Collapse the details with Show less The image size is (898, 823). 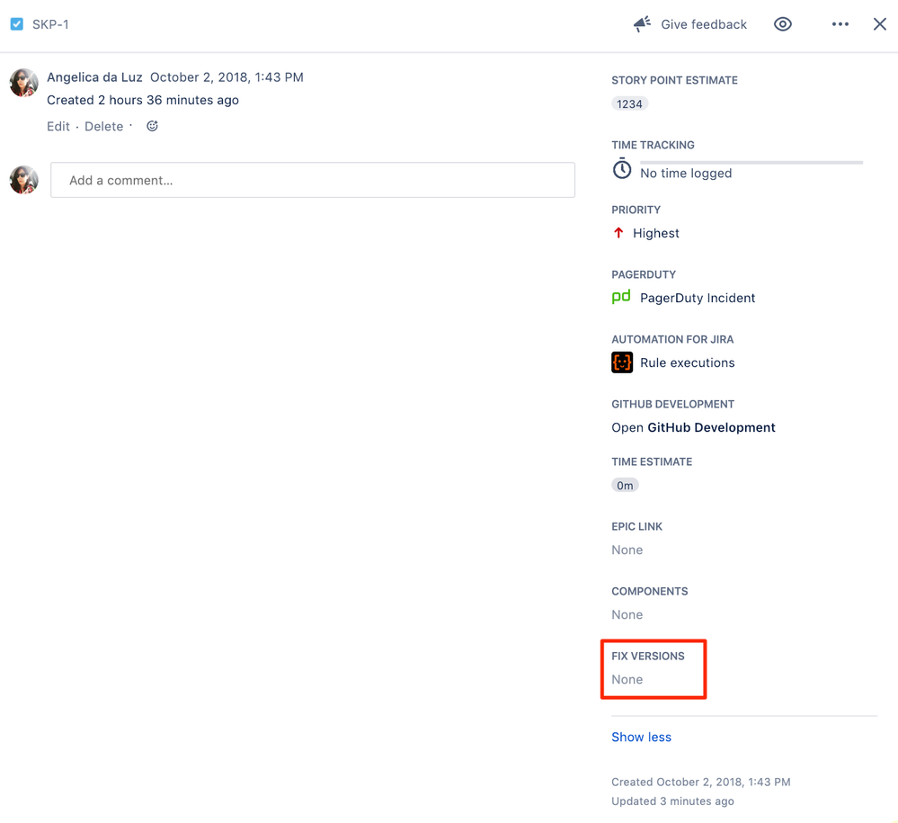pyautogui.click(x=641, y=737)
